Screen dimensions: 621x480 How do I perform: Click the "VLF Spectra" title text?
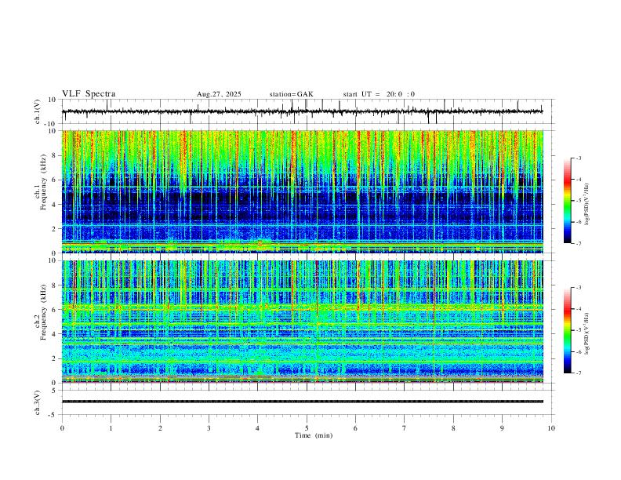(89, 94)
